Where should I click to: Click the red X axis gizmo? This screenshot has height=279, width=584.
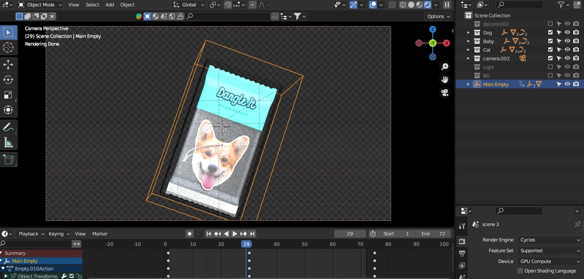[447, 43]
